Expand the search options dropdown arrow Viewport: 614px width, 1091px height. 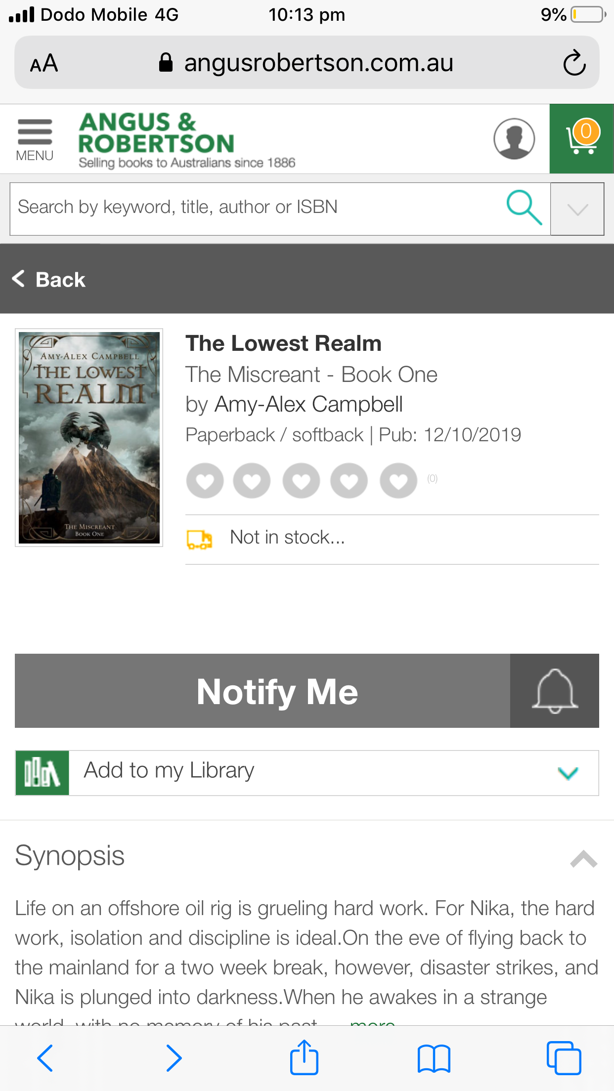pyautogui.click(x=577, y=209)
